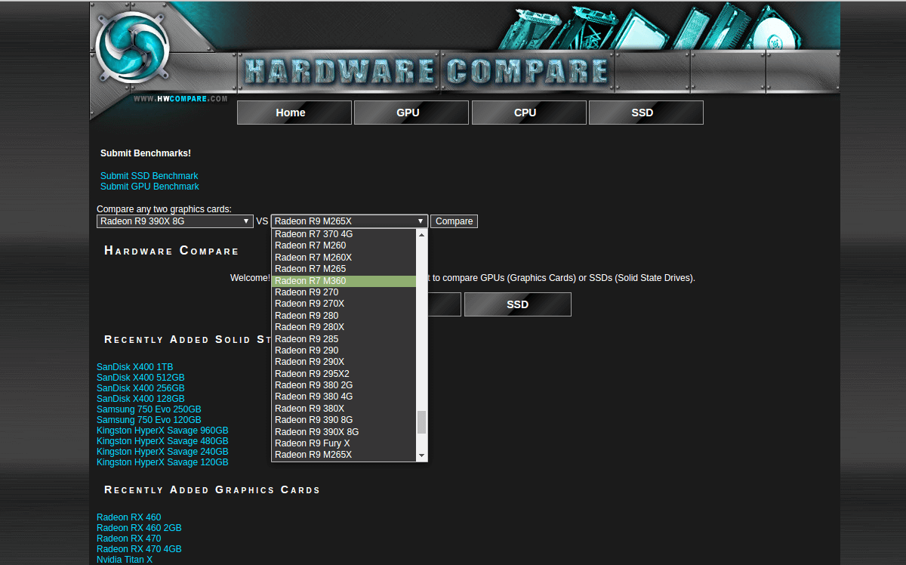Open Kingston HyperX Savage 120GB link
Viewport: 906px width, 565px height.
coord(162,462)
